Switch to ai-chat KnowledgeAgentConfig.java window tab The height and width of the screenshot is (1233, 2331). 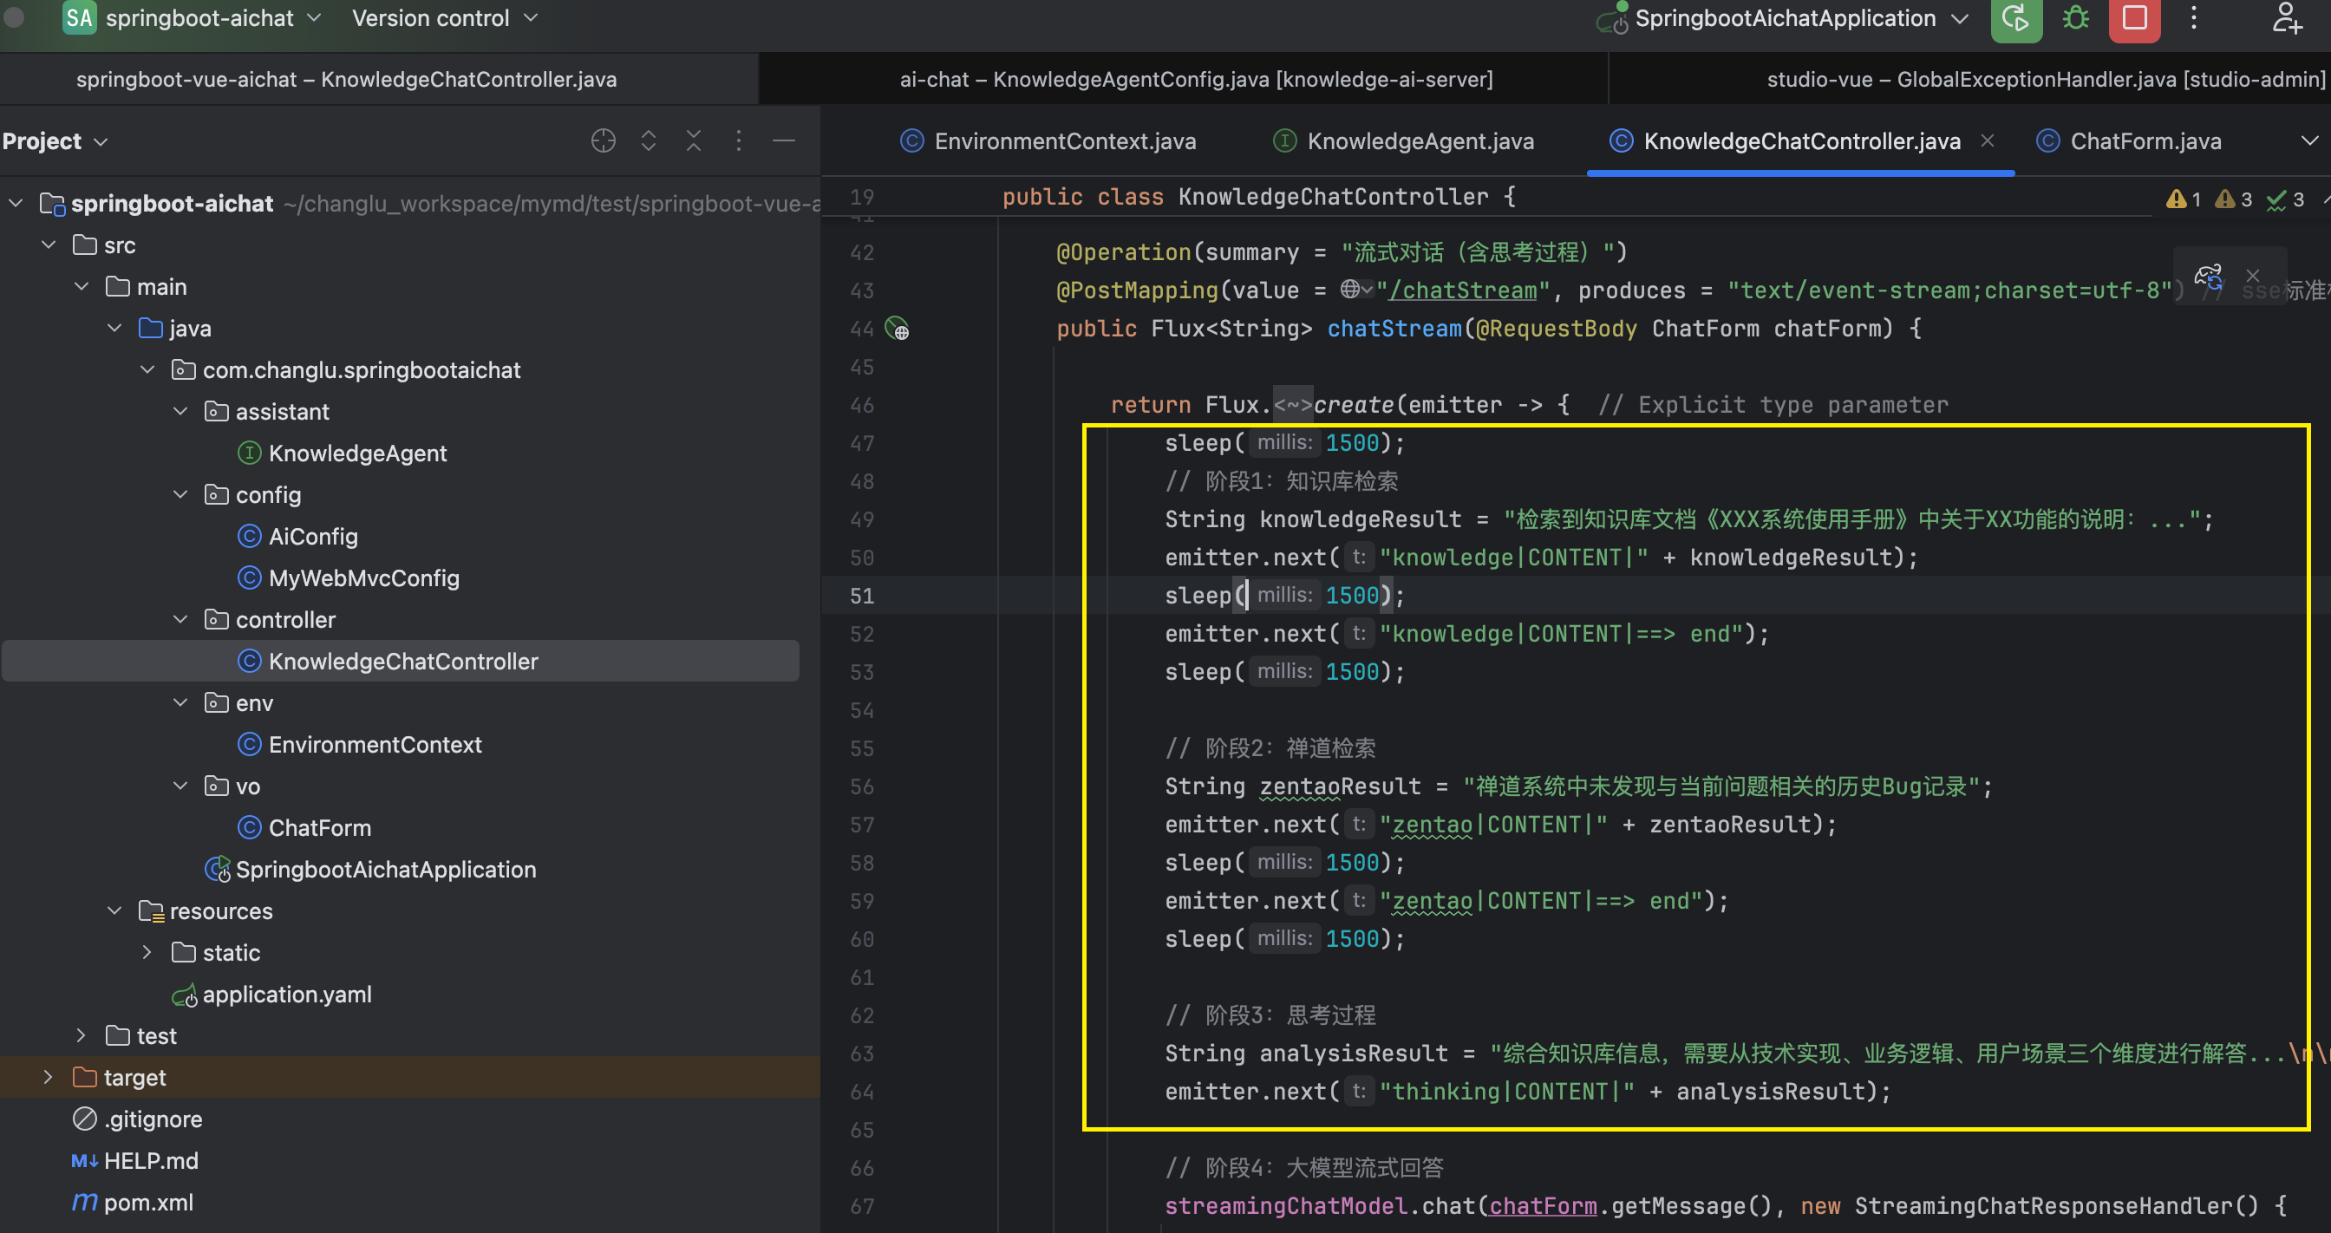[1195, 80]
